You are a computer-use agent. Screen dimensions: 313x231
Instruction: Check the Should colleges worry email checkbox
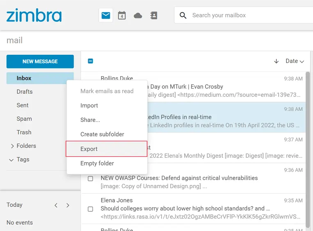(90, 209)
